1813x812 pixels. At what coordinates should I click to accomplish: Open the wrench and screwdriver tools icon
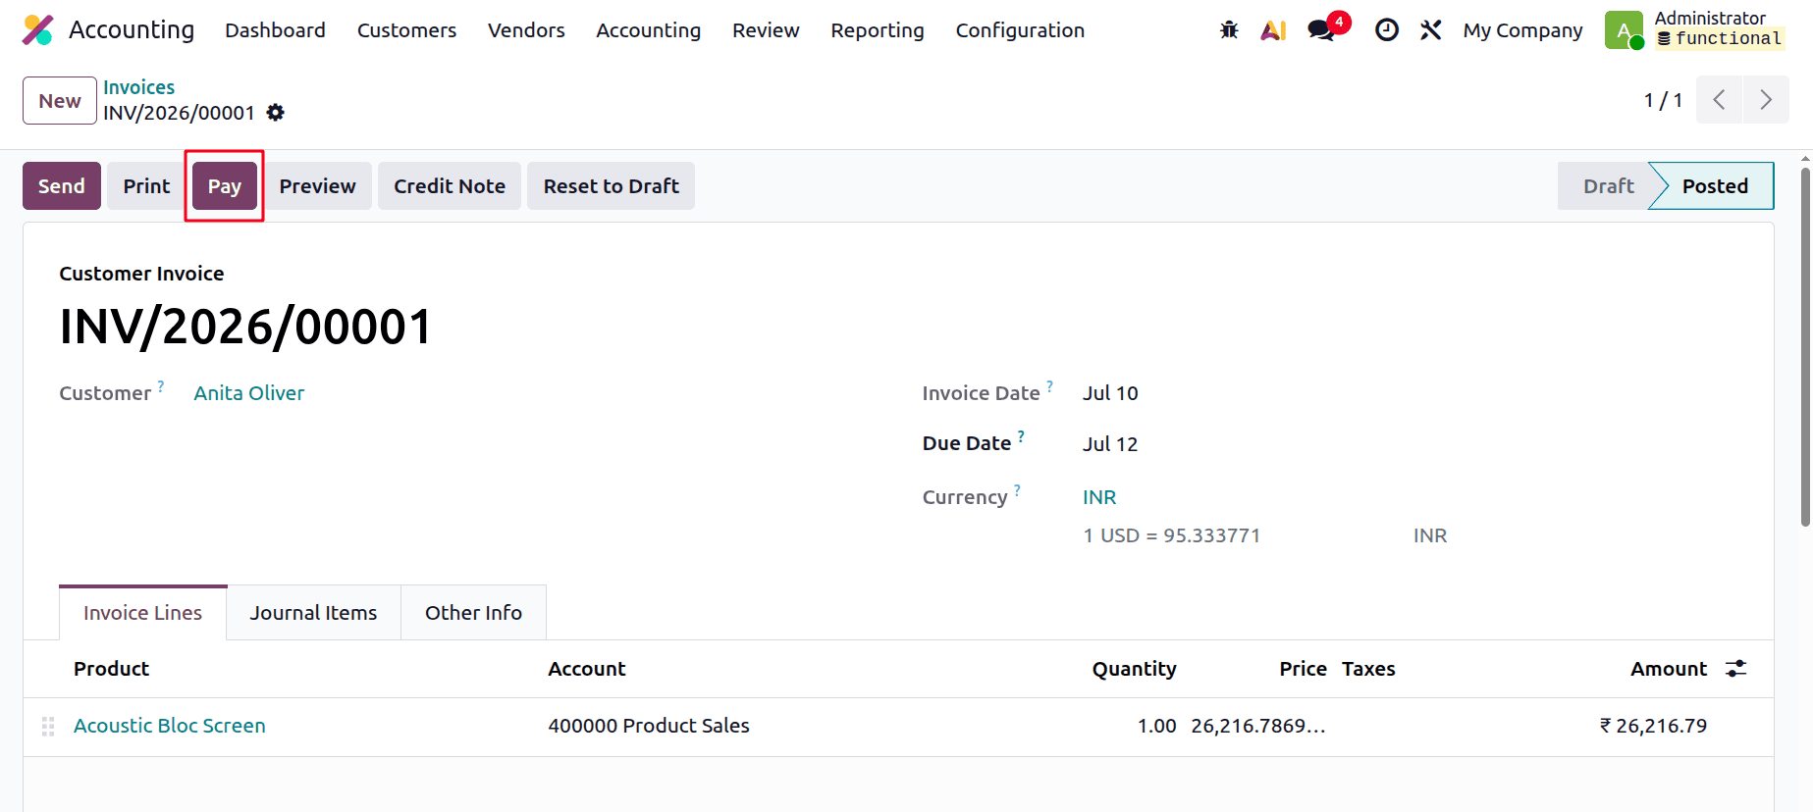[1430, 30]
